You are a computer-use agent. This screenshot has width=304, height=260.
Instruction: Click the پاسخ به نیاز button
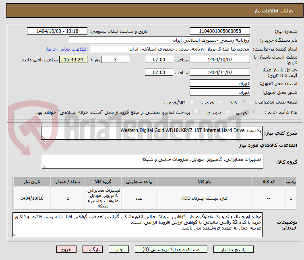point(234,250)
